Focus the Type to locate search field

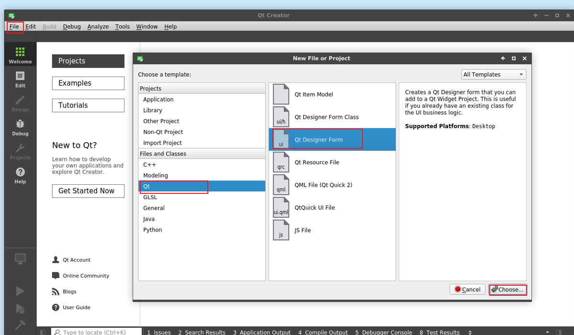pos(96,332)
